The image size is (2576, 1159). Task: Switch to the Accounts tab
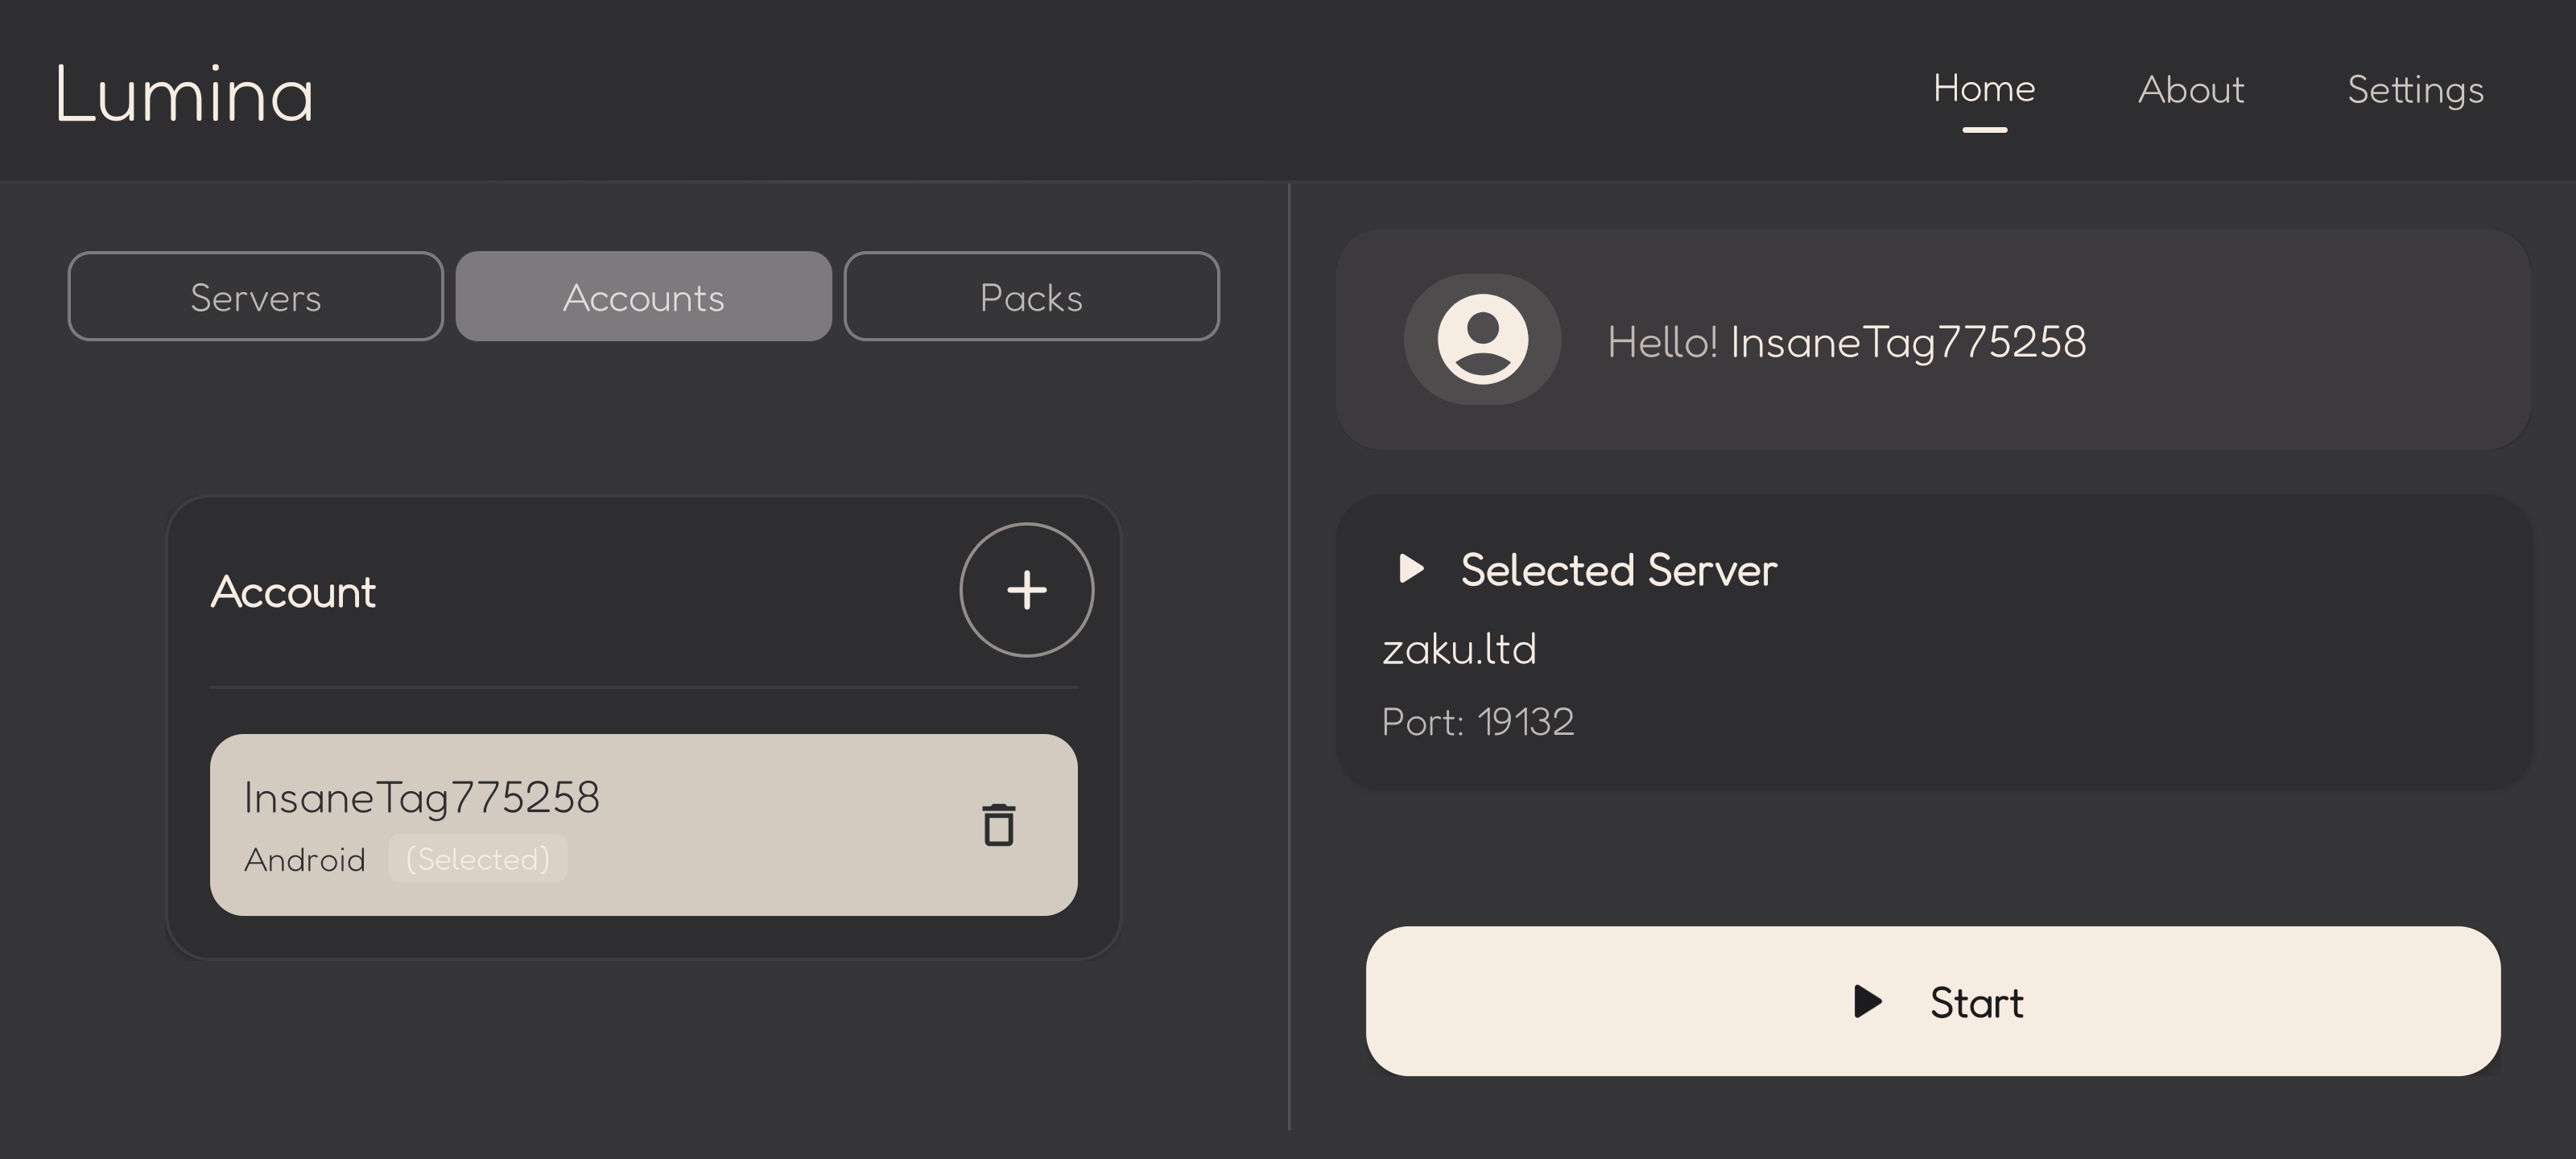tap(644, 297)
